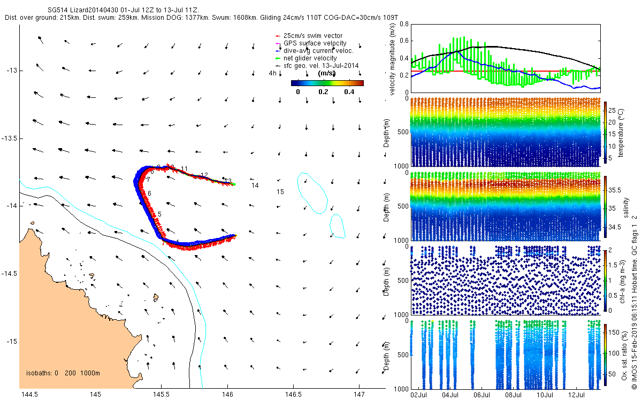Click the '1.5' tick on chl-a colorbar
The width and height of the screenshot is (642, 401).
tap(614, 265)
